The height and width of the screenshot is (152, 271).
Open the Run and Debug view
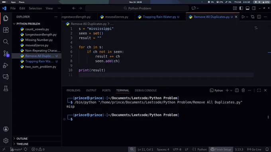(6, 65)
